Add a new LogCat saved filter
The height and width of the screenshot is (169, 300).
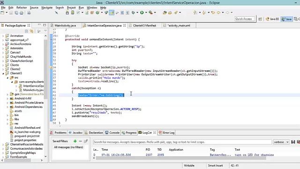(75, 141)
